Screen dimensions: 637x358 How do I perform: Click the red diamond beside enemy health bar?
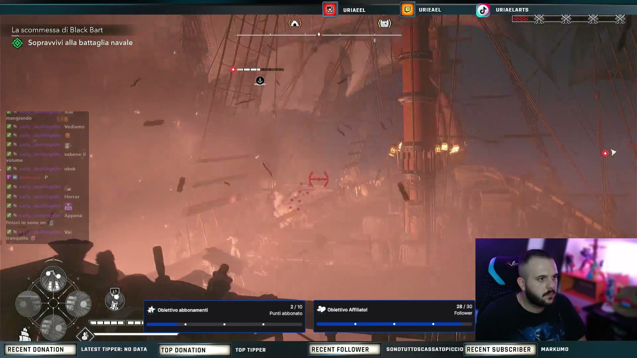233,69
